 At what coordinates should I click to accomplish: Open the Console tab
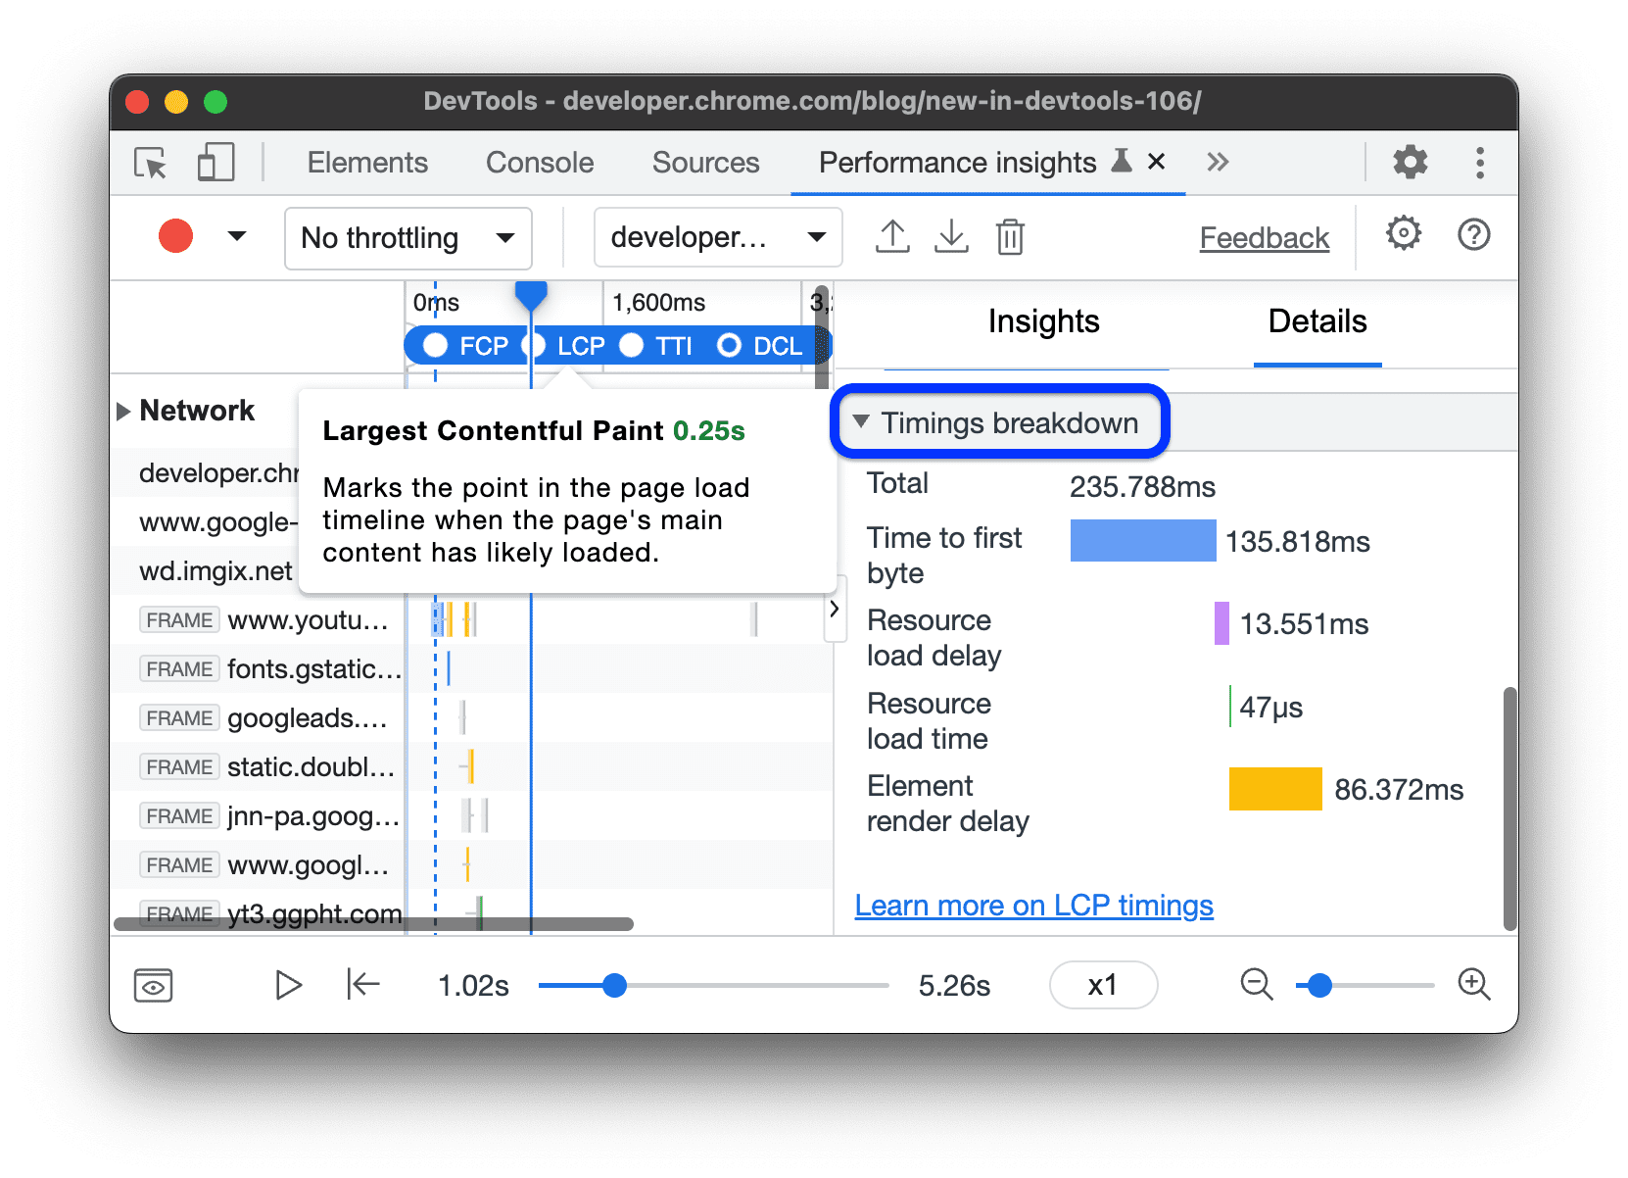pyautogui.click(x=540, y=163)
